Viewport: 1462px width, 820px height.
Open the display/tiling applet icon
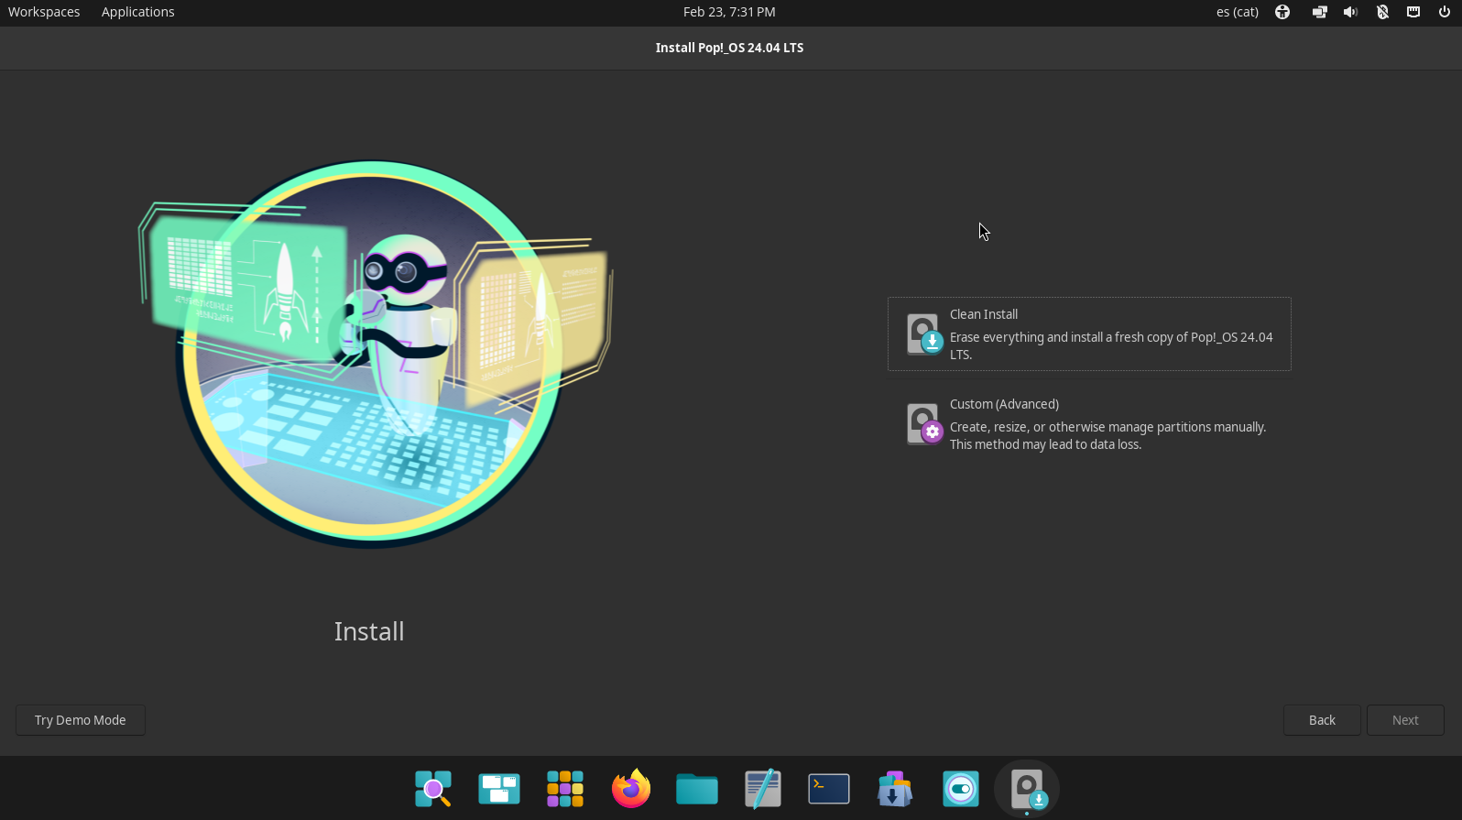(x=1319, y=12)
